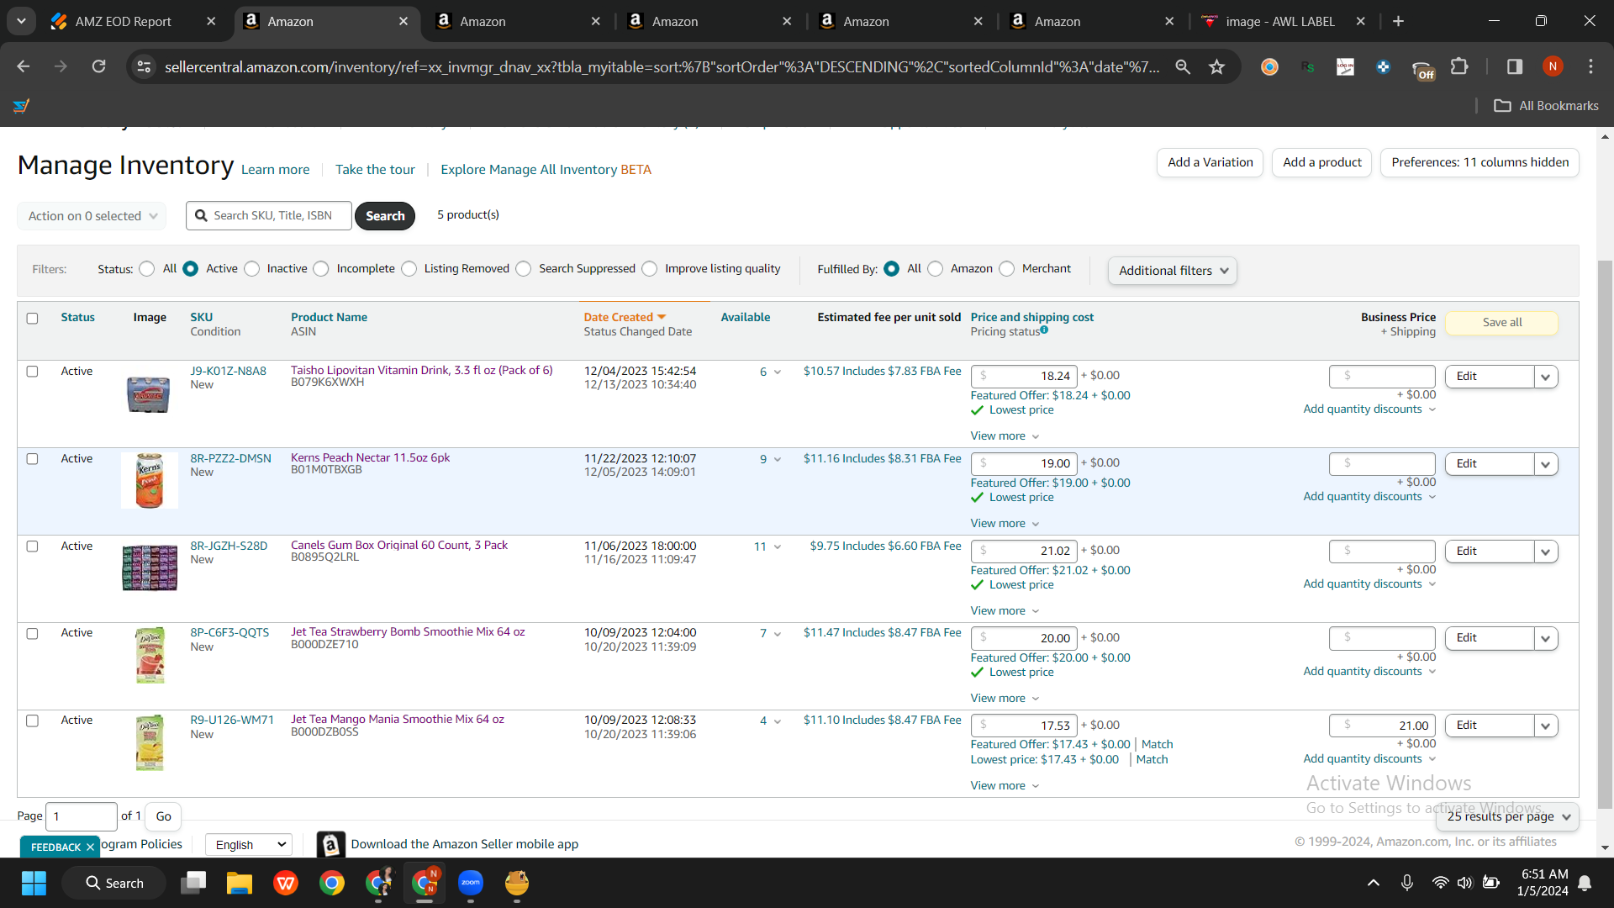Expand quantity discounts for Jet Tea Strawberry Bomb
This screenshot has width=1614, height=908.
[x=1369, y=671]
